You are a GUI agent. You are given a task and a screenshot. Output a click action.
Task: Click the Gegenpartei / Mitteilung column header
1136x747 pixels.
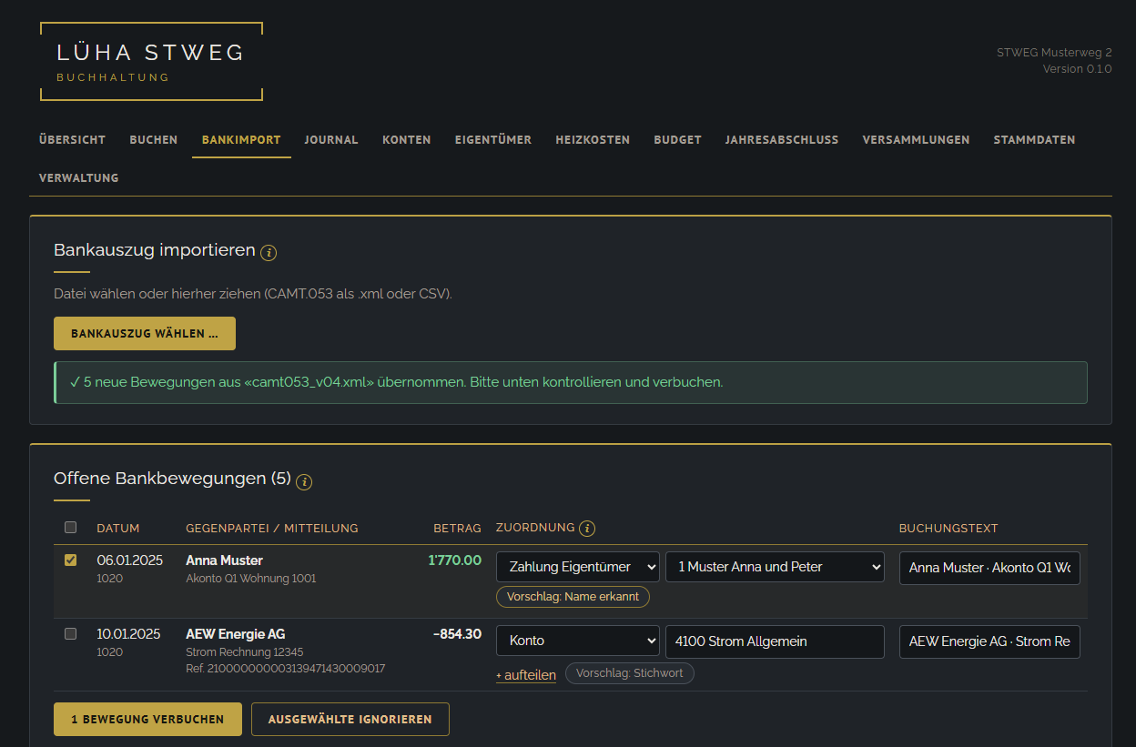tap(272, 529)
